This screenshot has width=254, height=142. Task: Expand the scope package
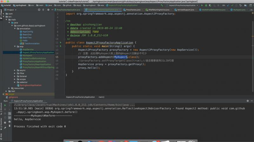15,79
